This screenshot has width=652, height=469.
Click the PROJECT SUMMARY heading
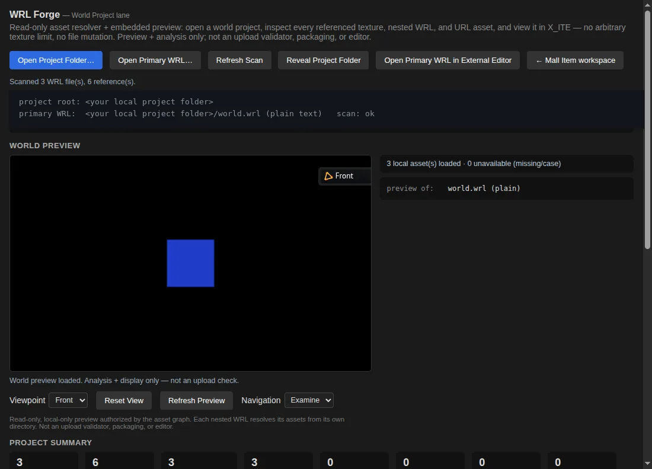pyautogui.click(x=51, y=443)
